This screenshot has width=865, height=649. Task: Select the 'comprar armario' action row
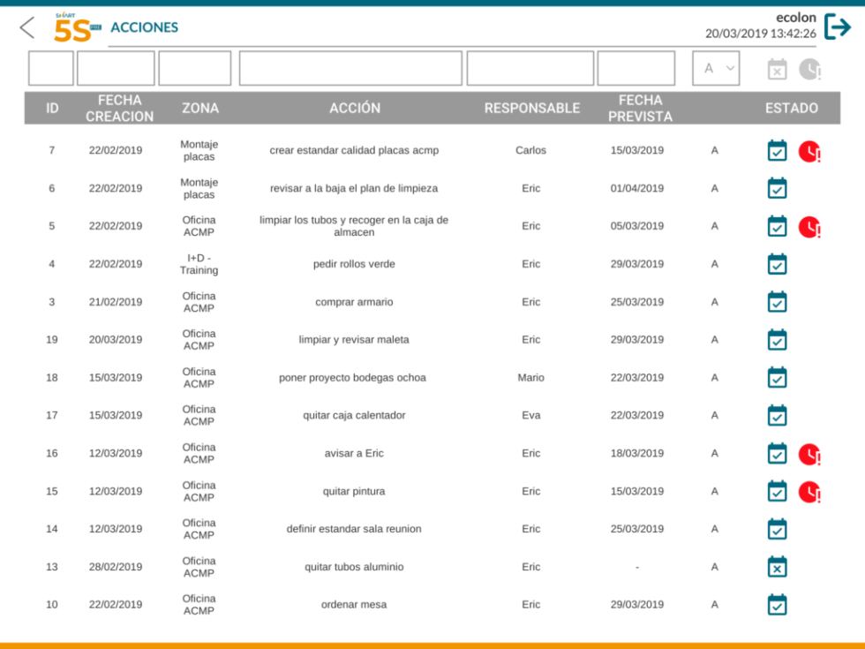354,302
